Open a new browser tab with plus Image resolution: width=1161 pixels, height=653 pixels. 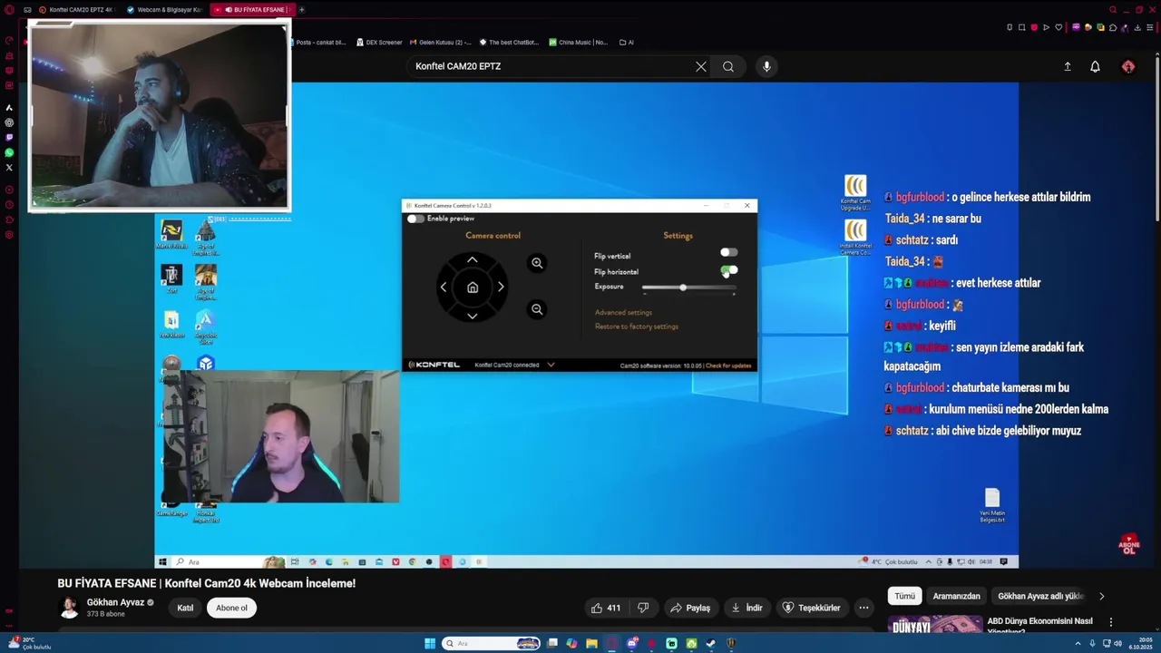coord(302,10)
